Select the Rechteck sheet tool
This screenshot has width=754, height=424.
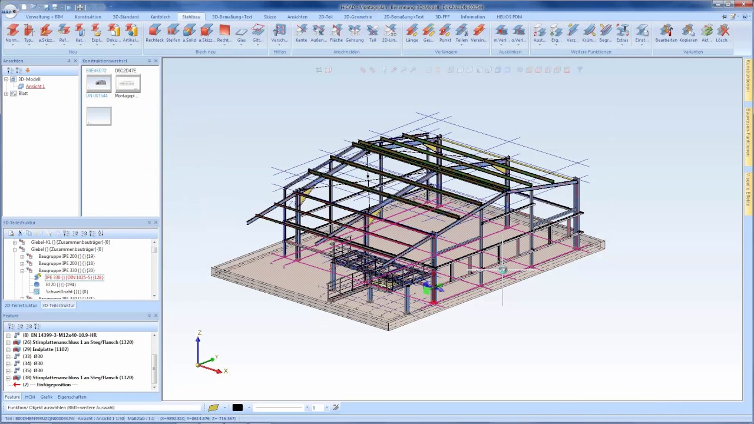154,33
